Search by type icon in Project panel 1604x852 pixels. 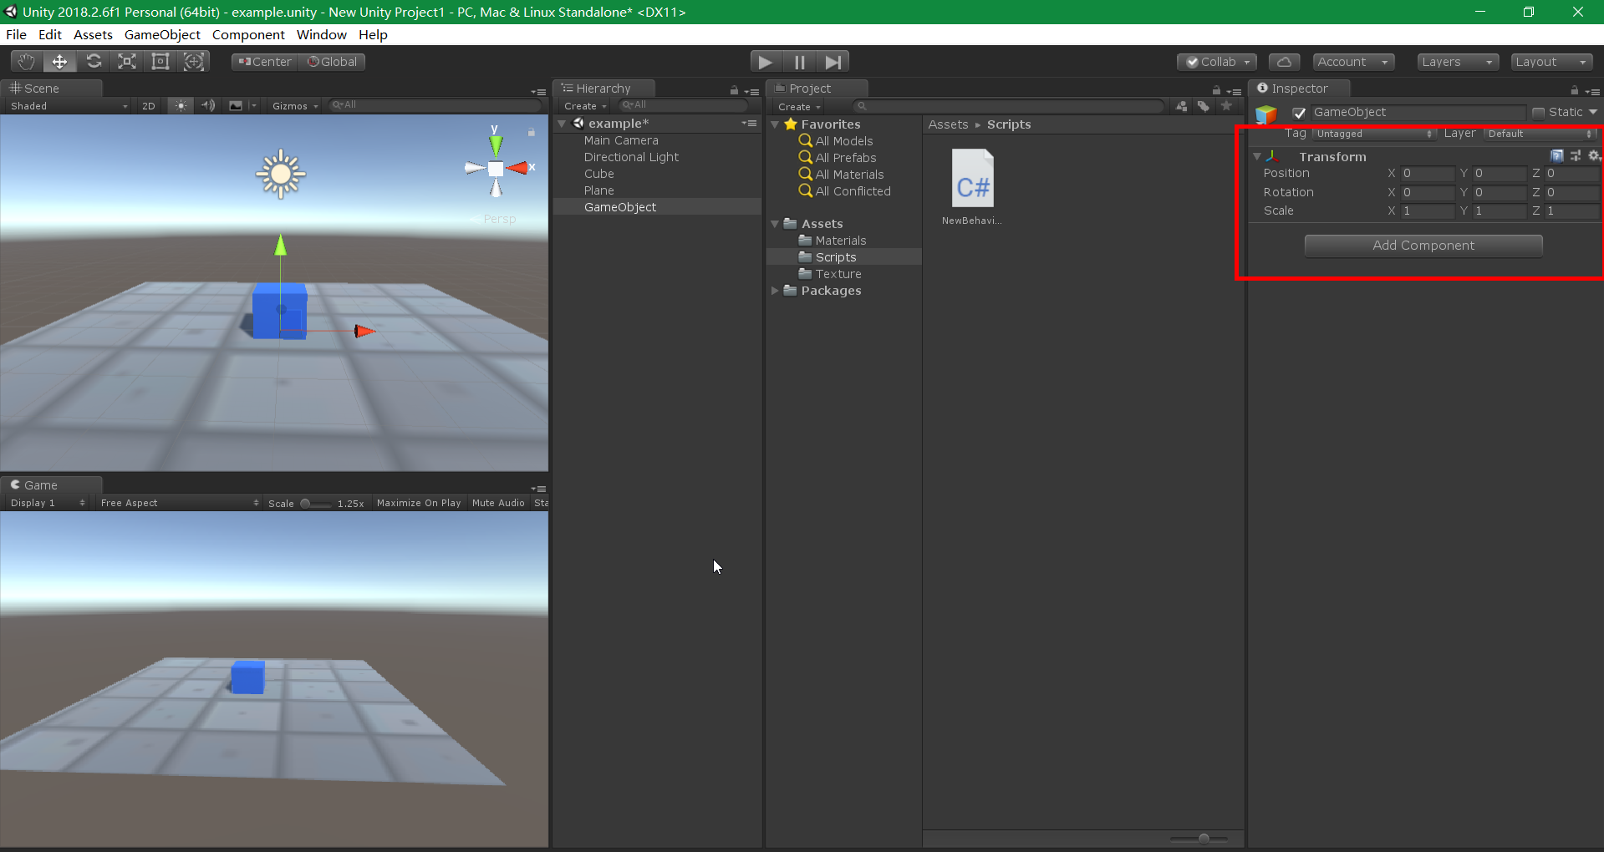(1182, 106)
